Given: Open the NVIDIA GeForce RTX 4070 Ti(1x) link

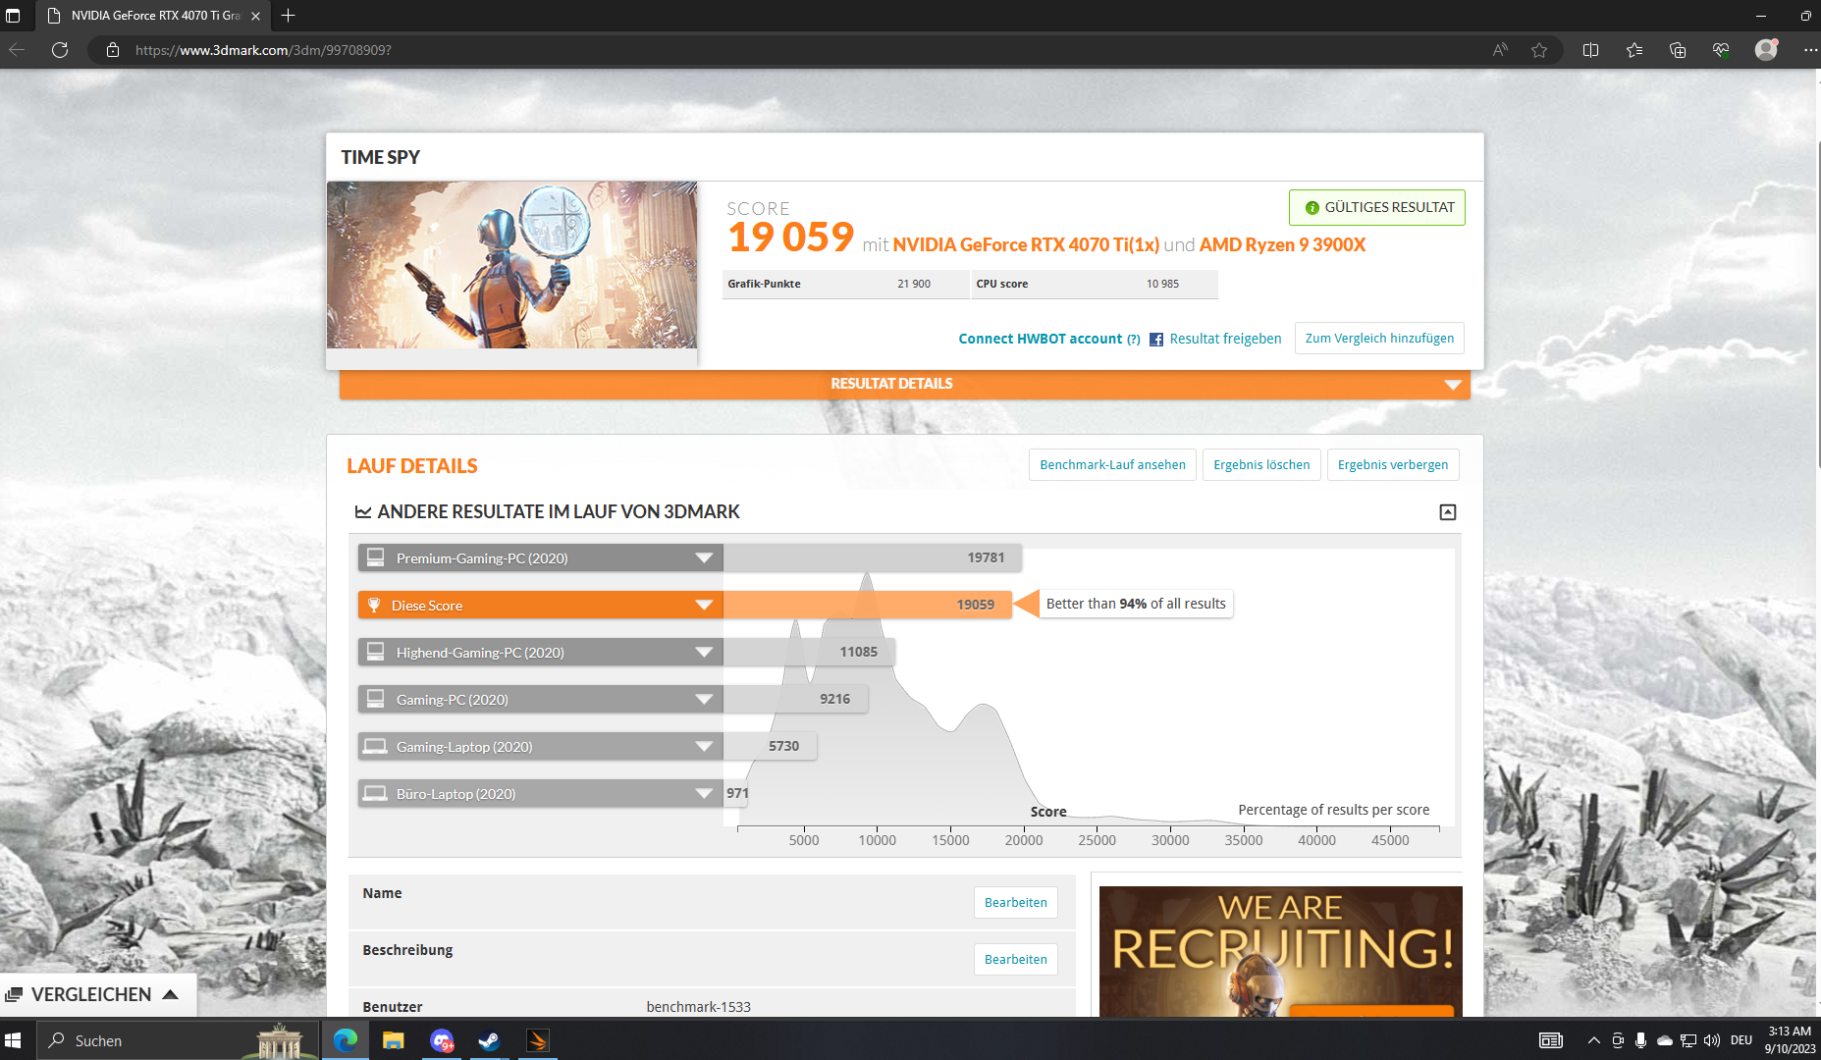Looking at the screenshot, I should [1026, 245].
